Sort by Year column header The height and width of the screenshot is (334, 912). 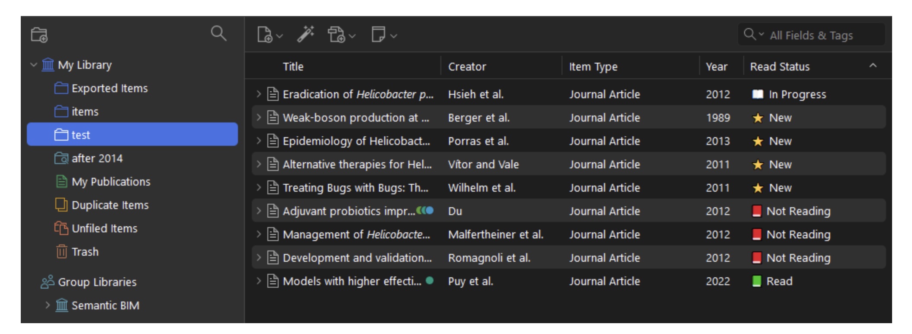coord(716,67)
